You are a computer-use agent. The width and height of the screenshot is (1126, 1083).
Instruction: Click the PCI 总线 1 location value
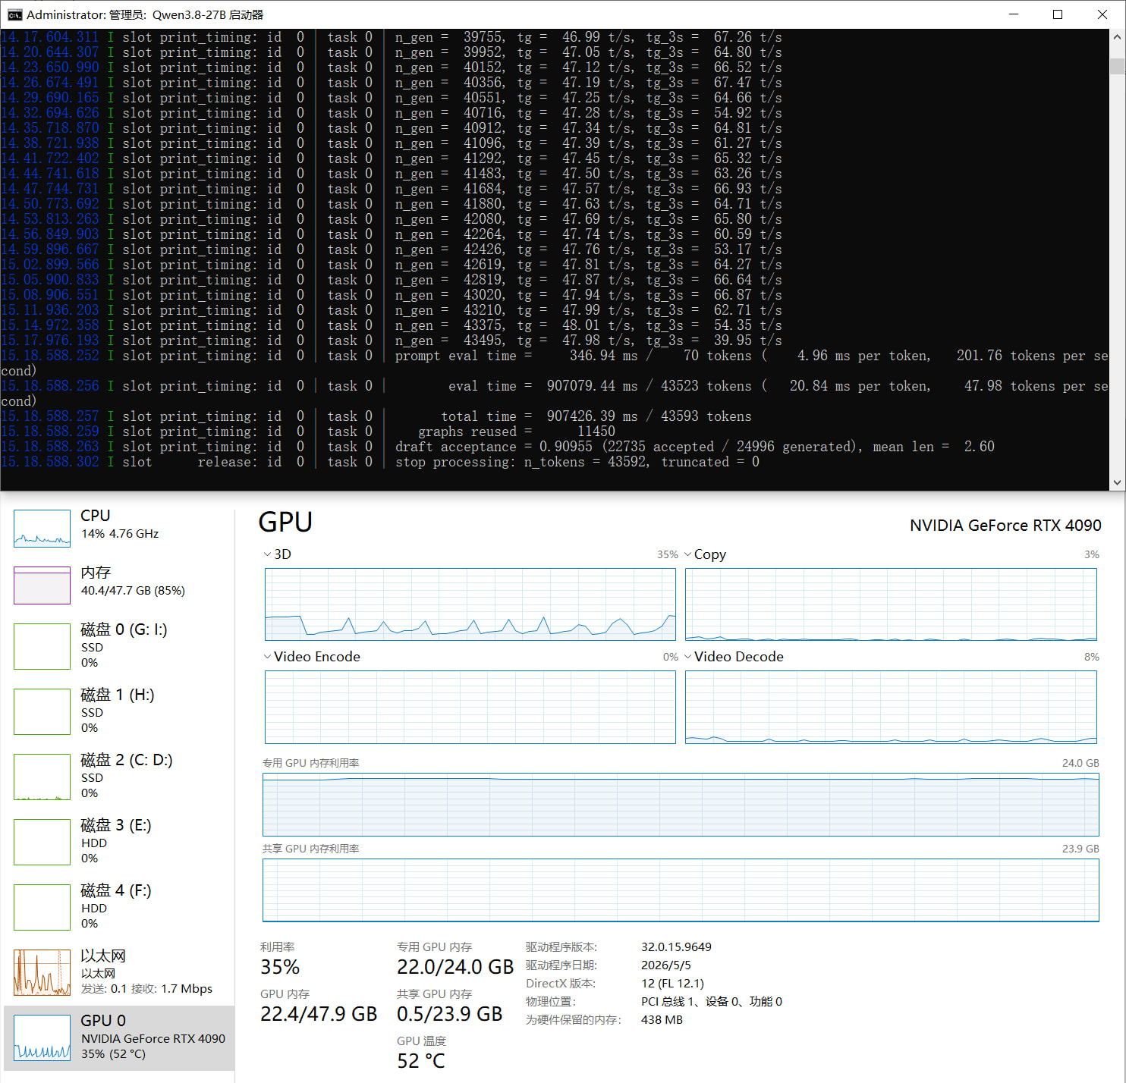point(711,1001)
